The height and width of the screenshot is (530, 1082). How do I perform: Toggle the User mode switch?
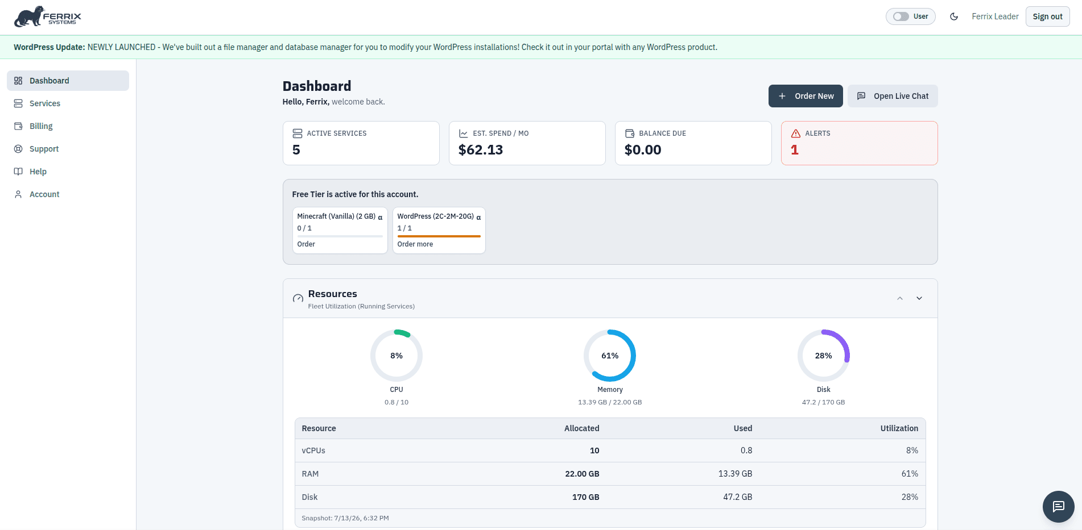[901, 16]
